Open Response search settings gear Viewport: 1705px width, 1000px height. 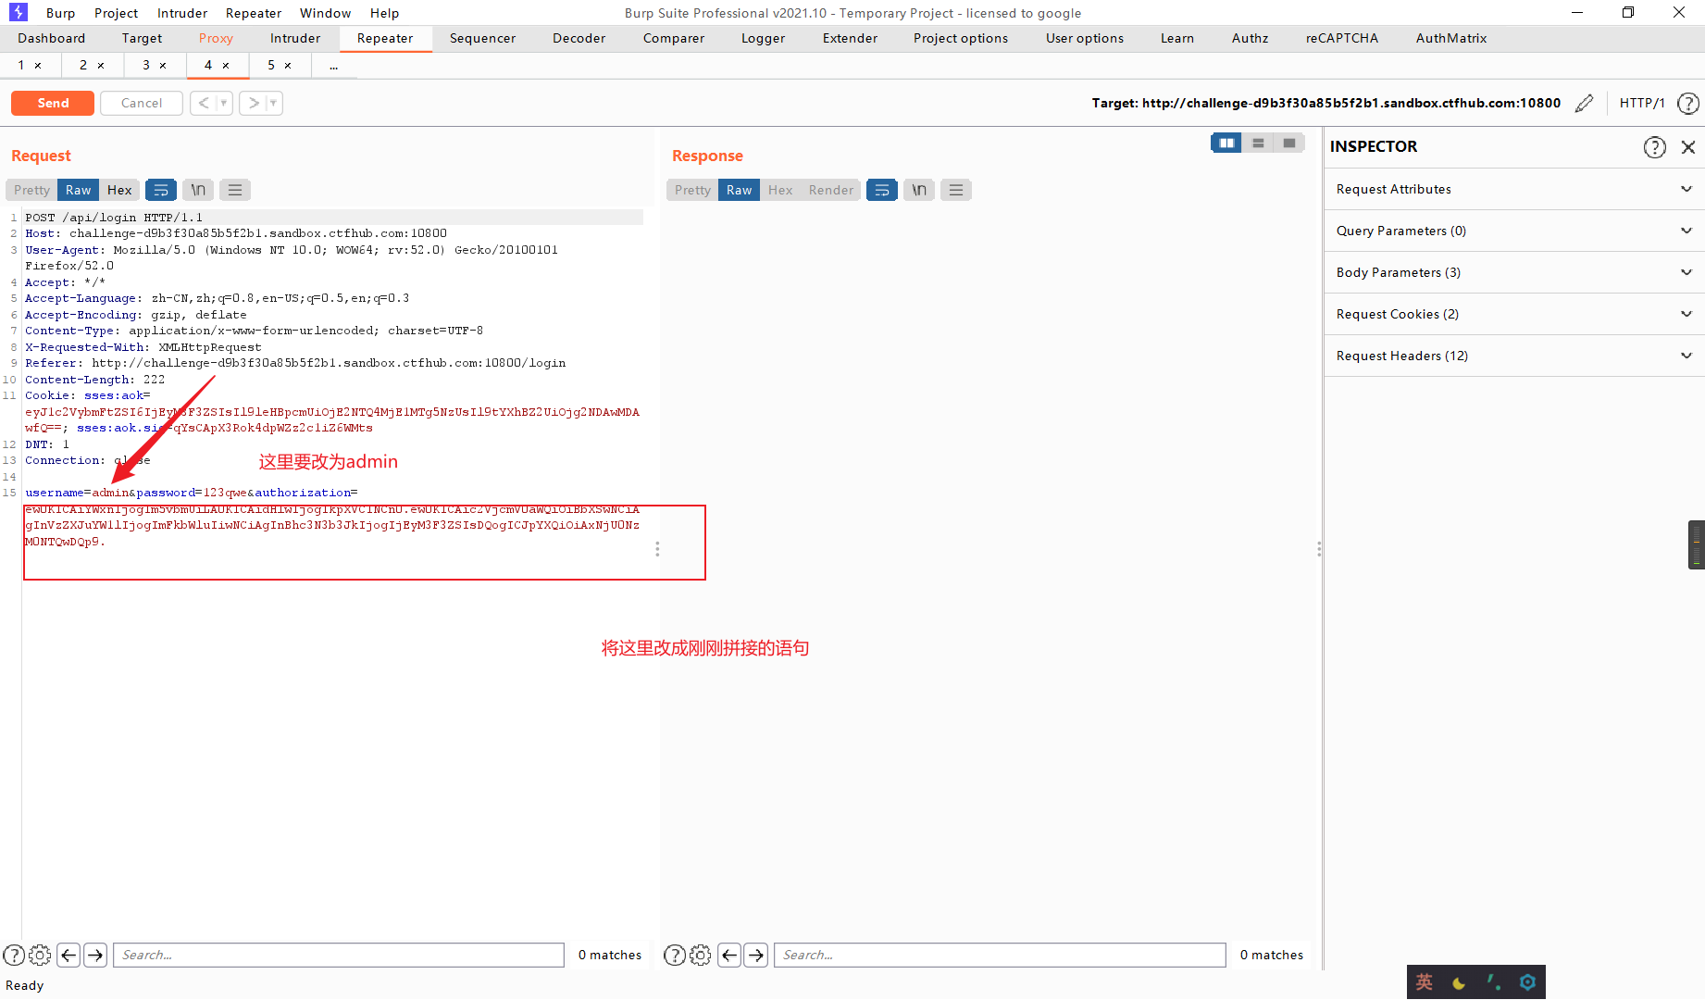point(702,955)
